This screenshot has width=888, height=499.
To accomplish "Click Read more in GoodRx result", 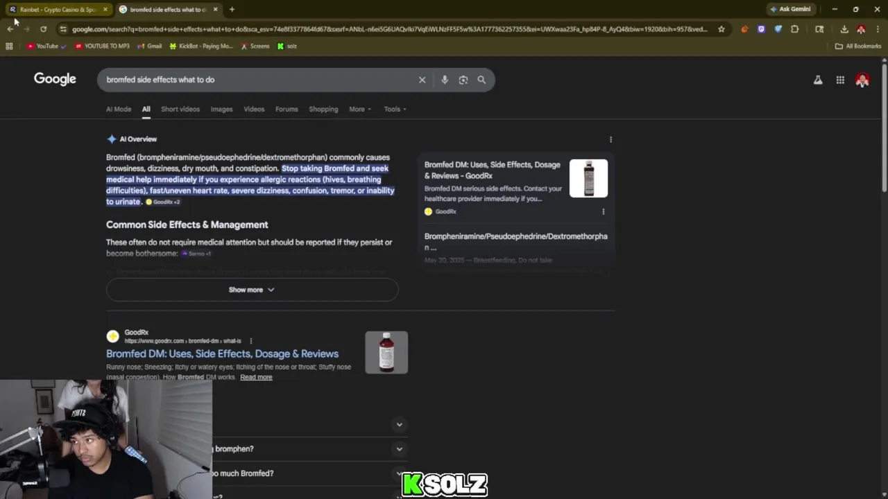I will [x=256, y=377].
